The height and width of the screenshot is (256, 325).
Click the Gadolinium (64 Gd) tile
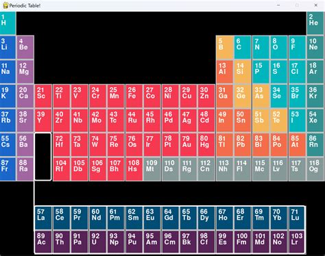[170, 218]
